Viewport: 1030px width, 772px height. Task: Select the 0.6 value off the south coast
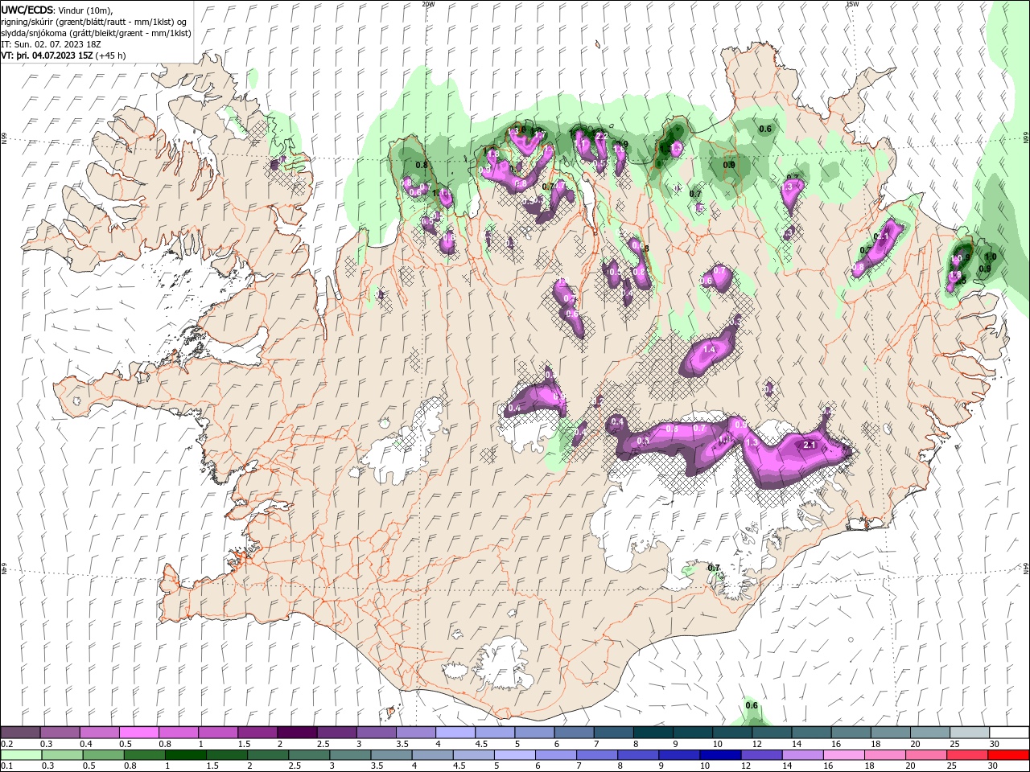pyautogui.click(x=752, y=705)
